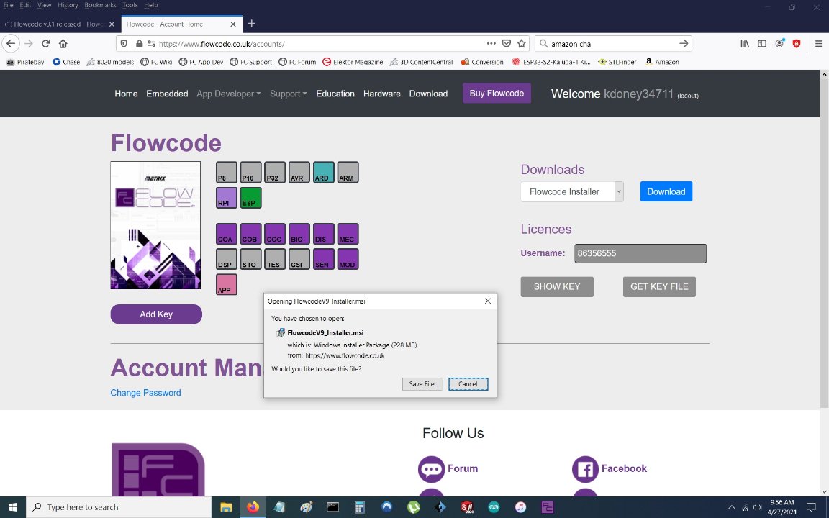Click the pink APP pack icon
The image size is (829, 518).
[226, 284]
